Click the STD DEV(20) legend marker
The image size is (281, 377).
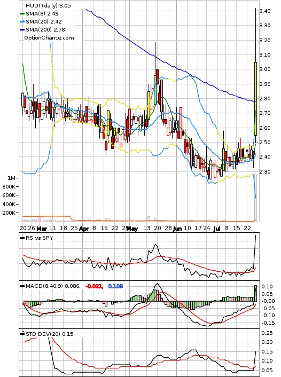22,334
